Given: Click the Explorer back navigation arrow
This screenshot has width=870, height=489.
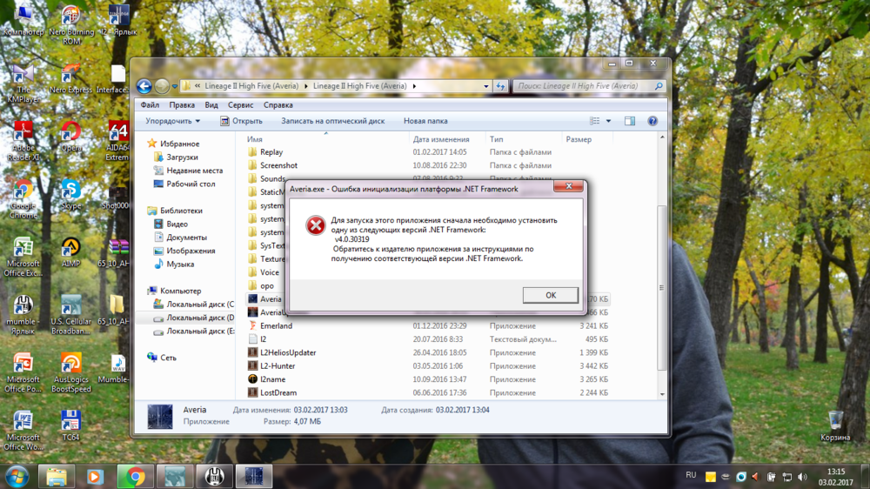Looking at the screenshot, I should (144, 86).
